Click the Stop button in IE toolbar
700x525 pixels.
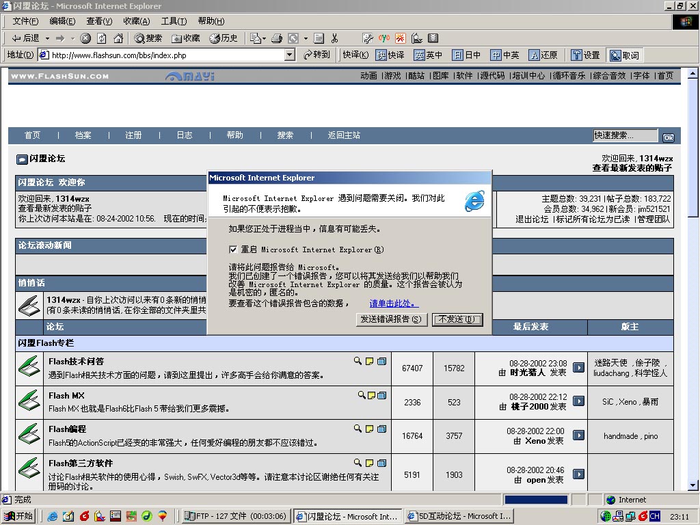[85, 38]
